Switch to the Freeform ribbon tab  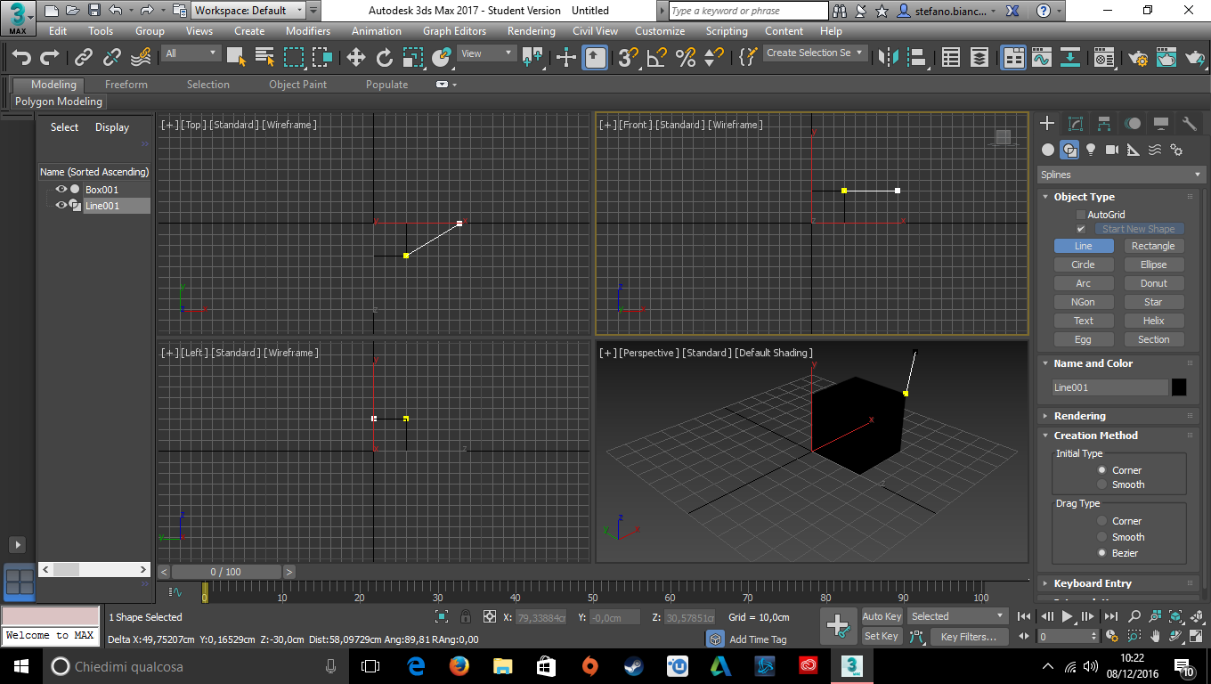pyautogui.click(x=126, y=85)
